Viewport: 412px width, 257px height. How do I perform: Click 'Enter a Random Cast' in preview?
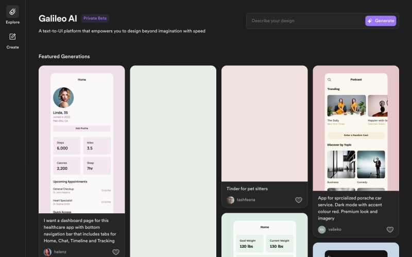pos(356,135)
